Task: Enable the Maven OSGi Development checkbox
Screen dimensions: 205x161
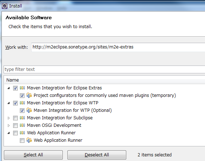Action: pyautogui.click(x=15, y=125)
